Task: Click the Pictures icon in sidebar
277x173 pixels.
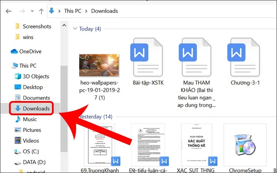Action: click(18, 130)
